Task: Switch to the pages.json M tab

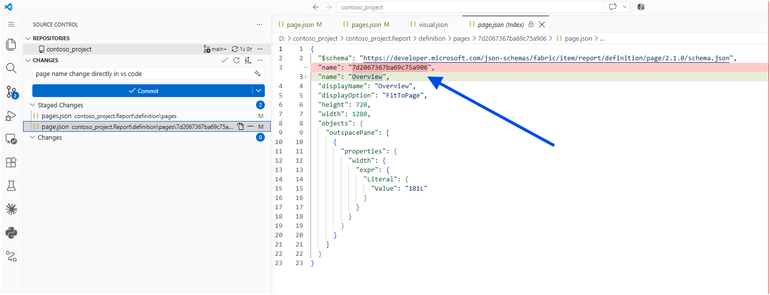Action: click(370, 25)
